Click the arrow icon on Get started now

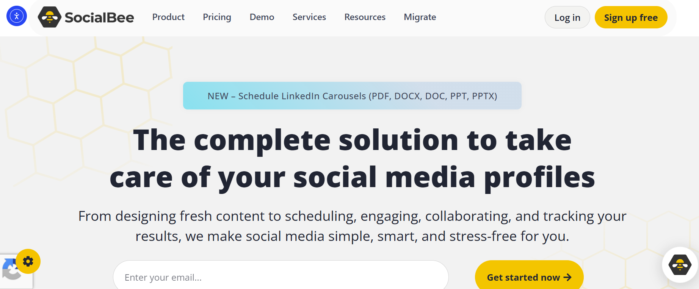pyautogui.click(x=567, y=277)
